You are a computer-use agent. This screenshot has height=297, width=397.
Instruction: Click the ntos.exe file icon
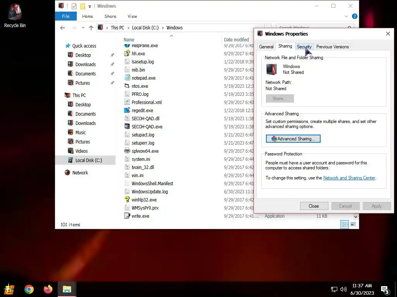(x=127, y=86)
